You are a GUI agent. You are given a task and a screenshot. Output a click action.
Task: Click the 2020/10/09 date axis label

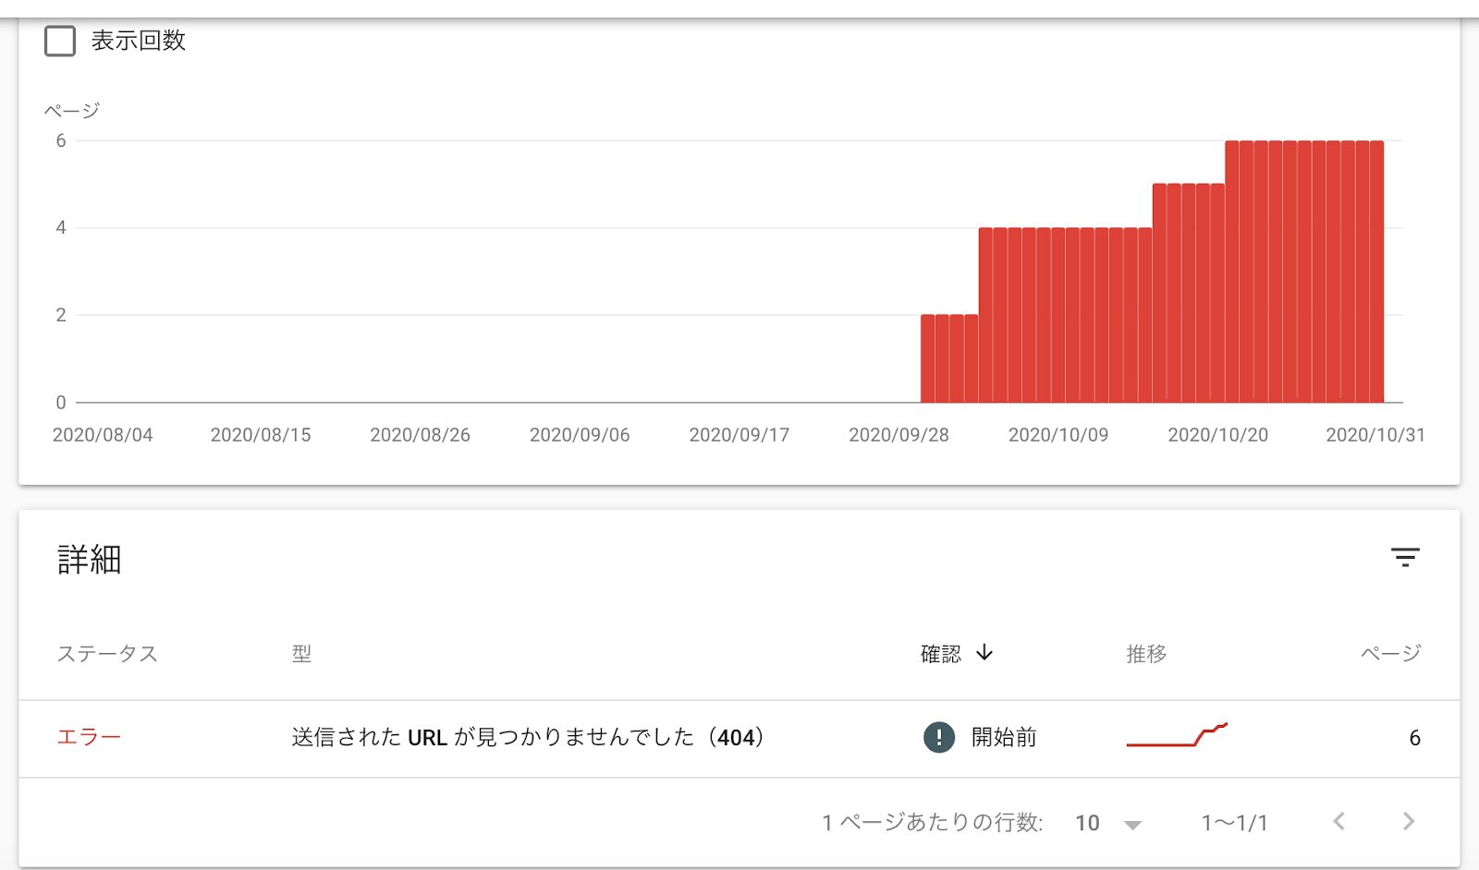point(1058,435)
